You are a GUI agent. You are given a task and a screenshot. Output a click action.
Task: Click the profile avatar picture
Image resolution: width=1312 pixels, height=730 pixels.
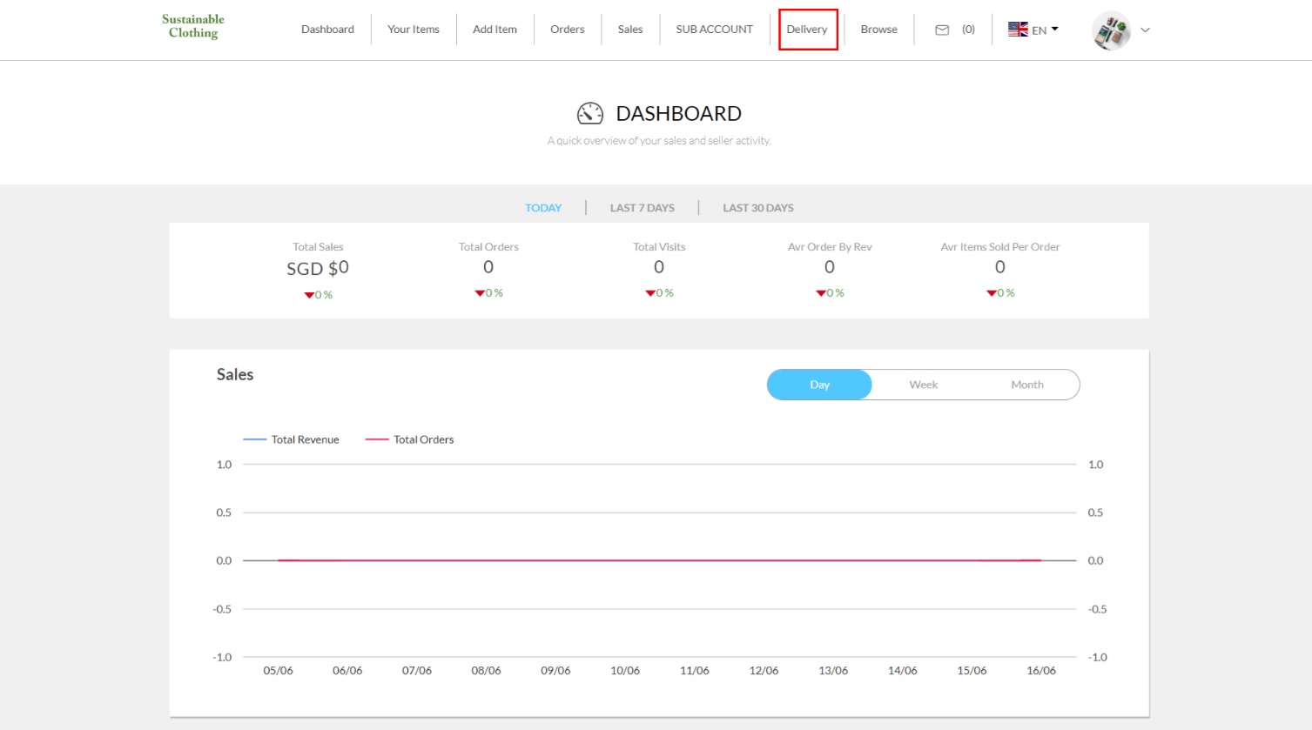(1112, 30)
